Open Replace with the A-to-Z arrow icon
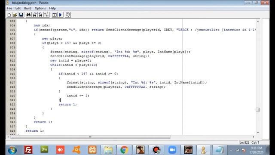The width and height of the screenshot is (275, 155). tap(46, 15)
